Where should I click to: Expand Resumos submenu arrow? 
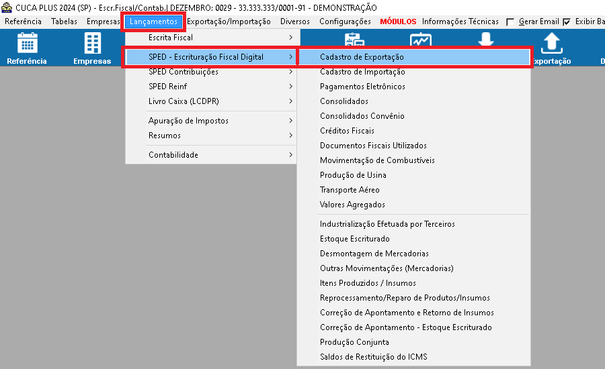coord(290,136)
